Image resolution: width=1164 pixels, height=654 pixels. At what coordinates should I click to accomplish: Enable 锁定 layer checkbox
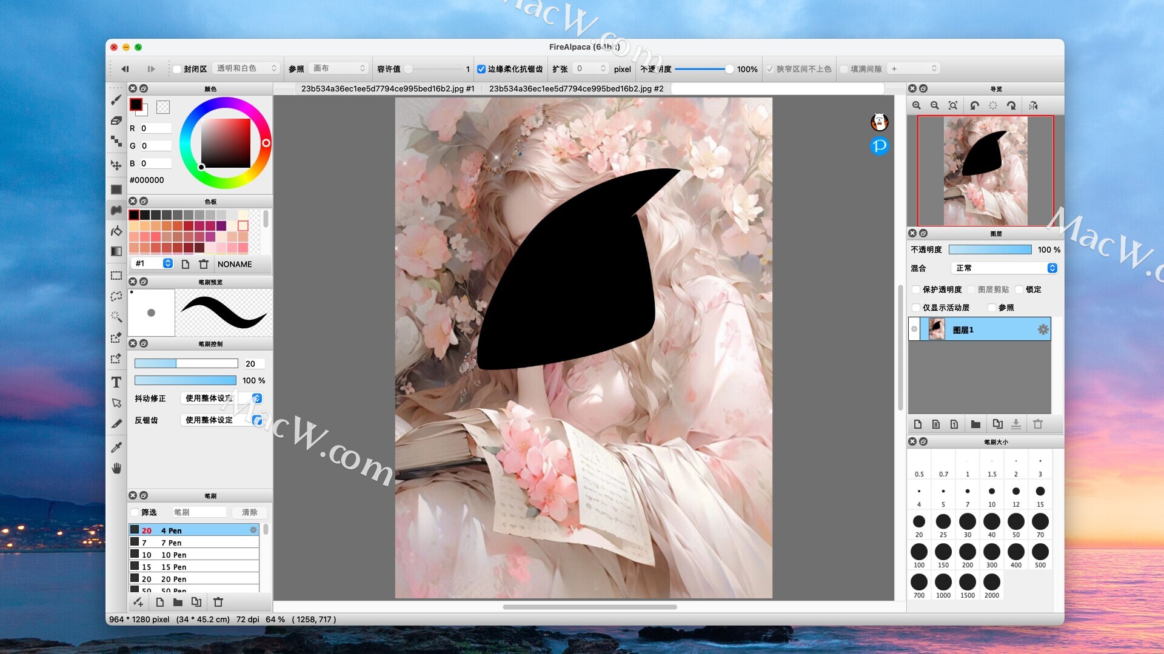point(1019,289)
